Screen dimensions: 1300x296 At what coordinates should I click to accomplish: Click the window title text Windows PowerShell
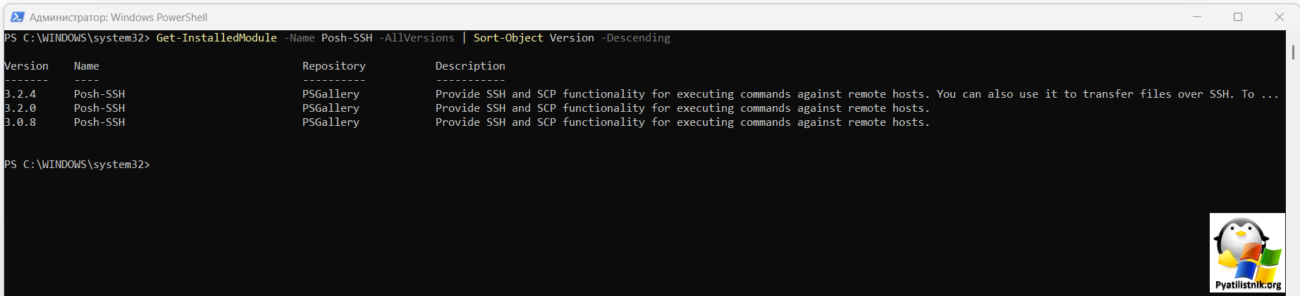[x=159, y=18]
